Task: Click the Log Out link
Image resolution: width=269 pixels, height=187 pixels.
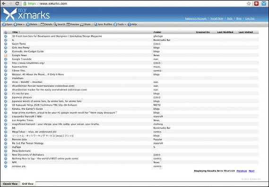Action: (x=250, y=18)
